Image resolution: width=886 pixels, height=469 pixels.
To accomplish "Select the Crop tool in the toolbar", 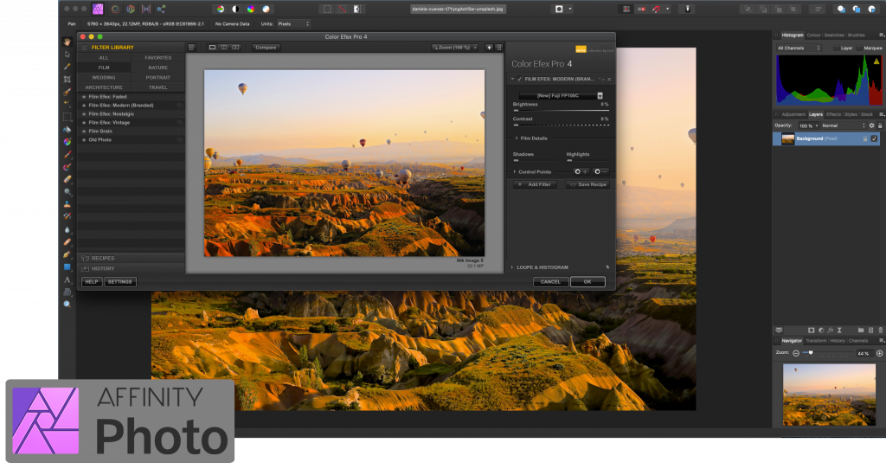I will [x=67, y=79].
